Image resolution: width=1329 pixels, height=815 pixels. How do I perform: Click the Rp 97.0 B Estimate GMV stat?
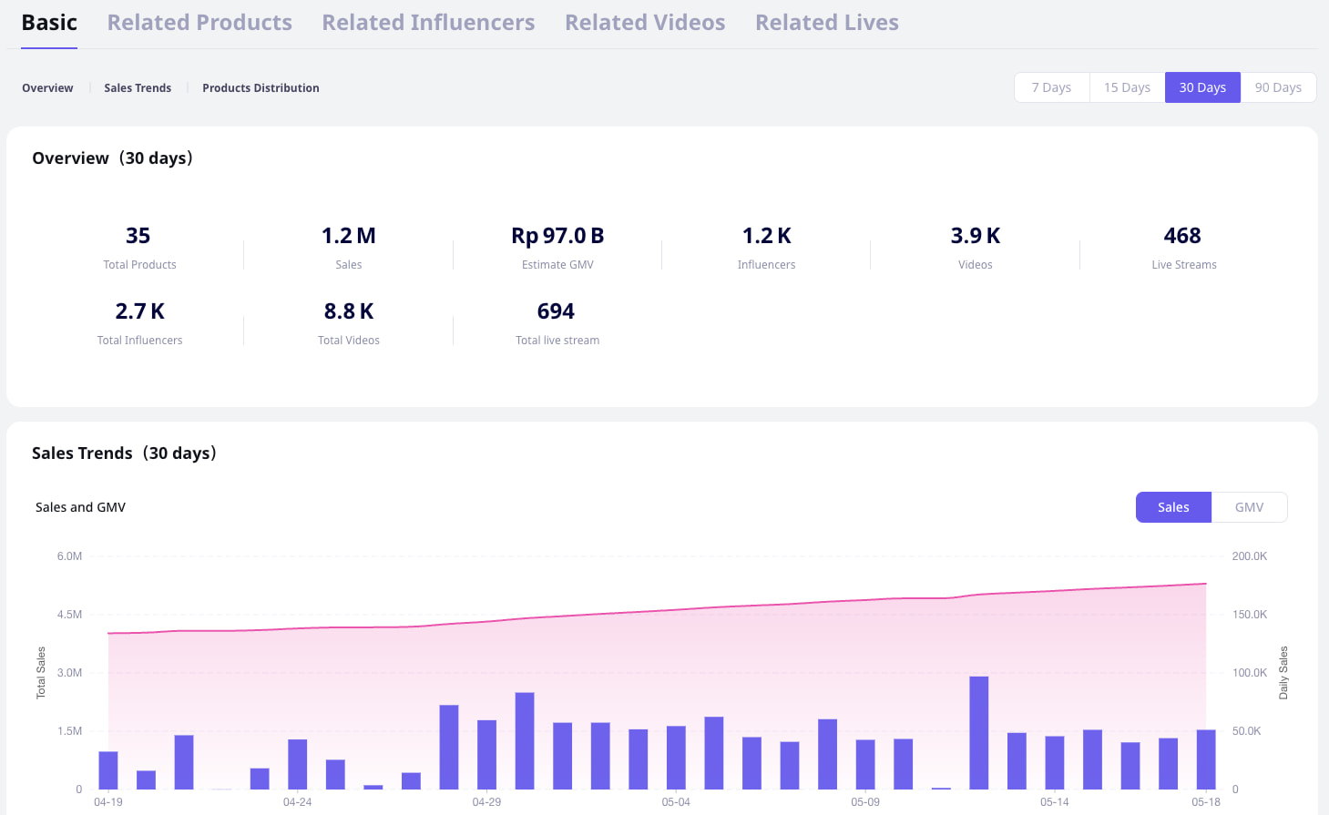coord(557,236)
